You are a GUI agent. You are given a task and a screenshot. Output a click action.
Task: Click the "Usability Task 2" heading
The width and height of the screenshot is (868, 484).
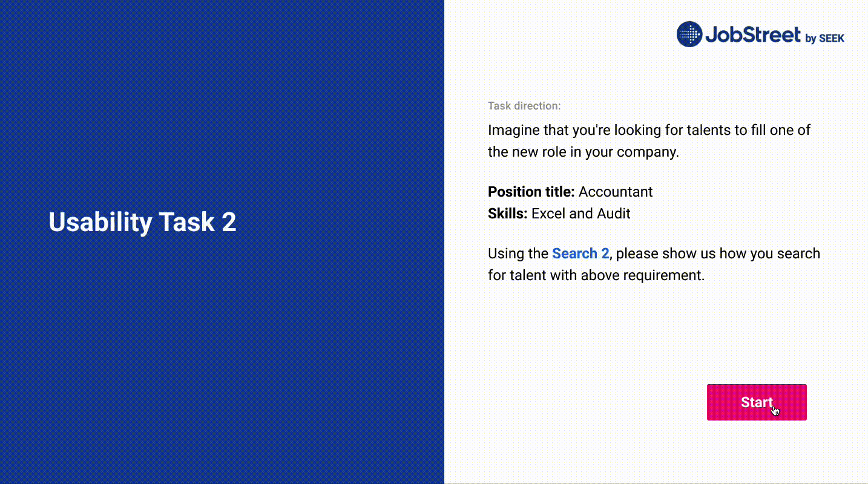[142, 222]
